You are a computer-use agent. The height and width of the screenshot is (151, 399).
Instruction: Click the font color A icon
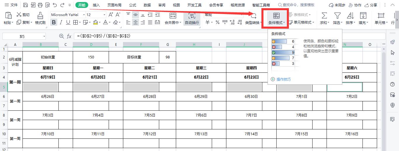105,22
